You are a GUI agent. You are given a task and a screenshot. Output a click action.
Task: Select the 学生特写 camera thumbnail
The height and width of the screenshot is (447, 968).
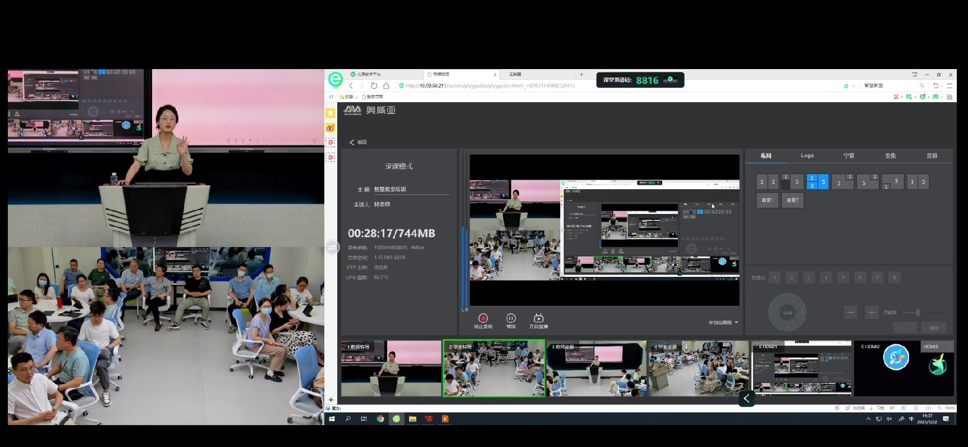pos(494,369)
